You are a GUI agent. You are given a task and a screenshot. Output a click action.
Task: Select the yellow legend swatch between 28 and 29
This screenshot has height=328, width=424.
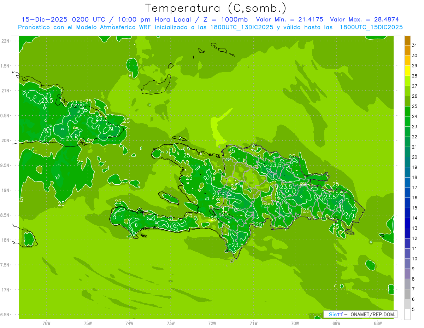(407, 70)
